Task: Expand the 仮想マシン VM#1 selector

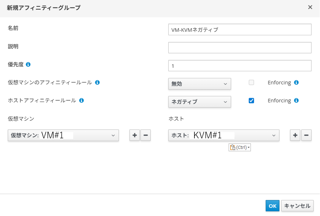Action: pyautogui.click(x=63, y=135)
